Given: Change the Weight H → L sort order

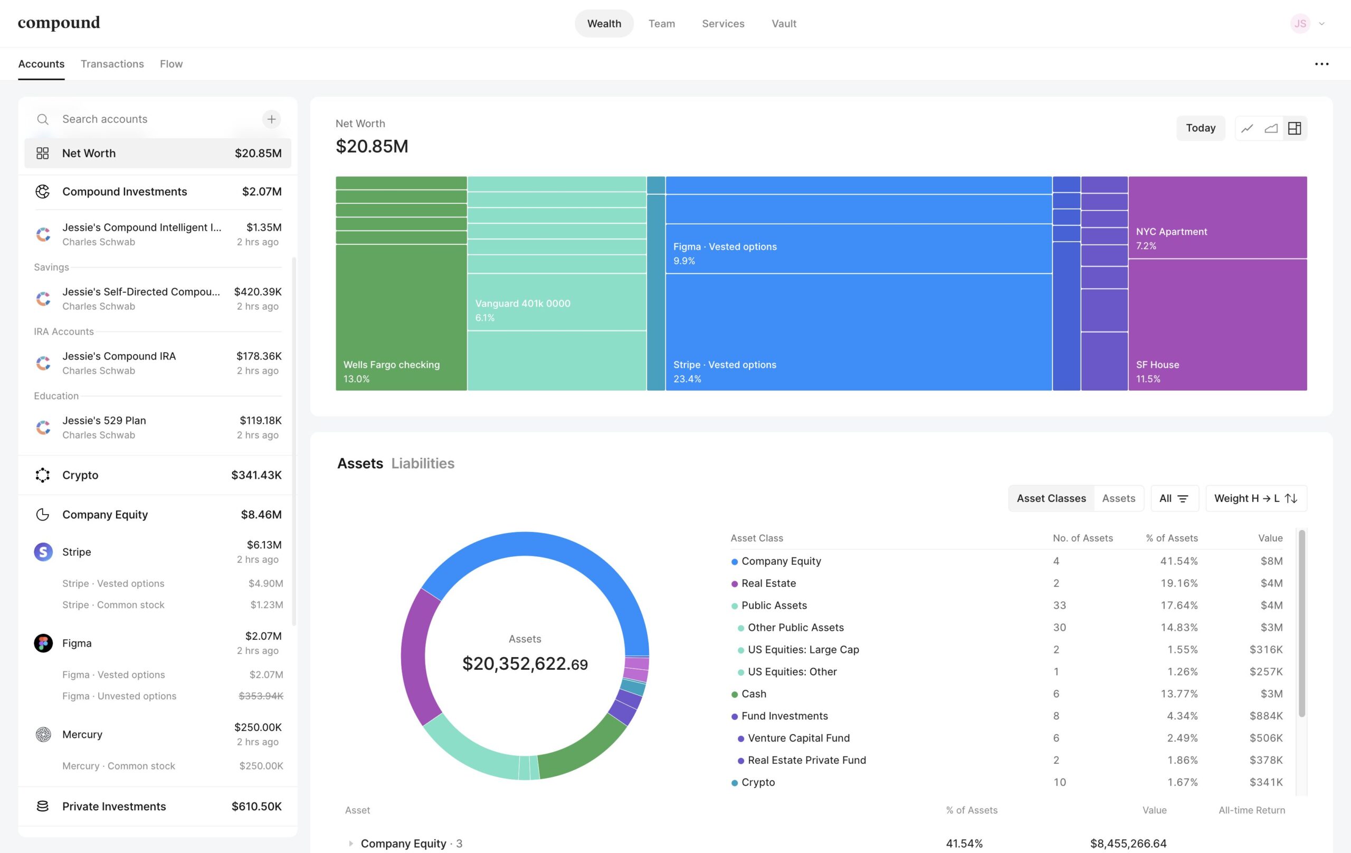Looking at the screenshot, I should [1255, 498].
